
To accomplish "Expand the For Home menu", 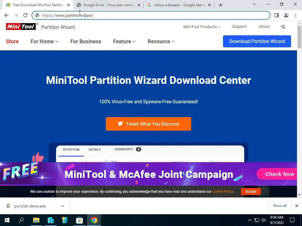I will pyautogui.click(x=44, y=41).
